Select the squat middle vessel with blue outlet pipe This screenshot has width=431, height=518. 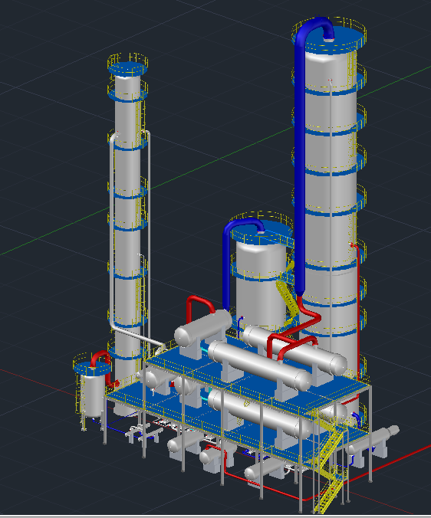pos(261,284)
